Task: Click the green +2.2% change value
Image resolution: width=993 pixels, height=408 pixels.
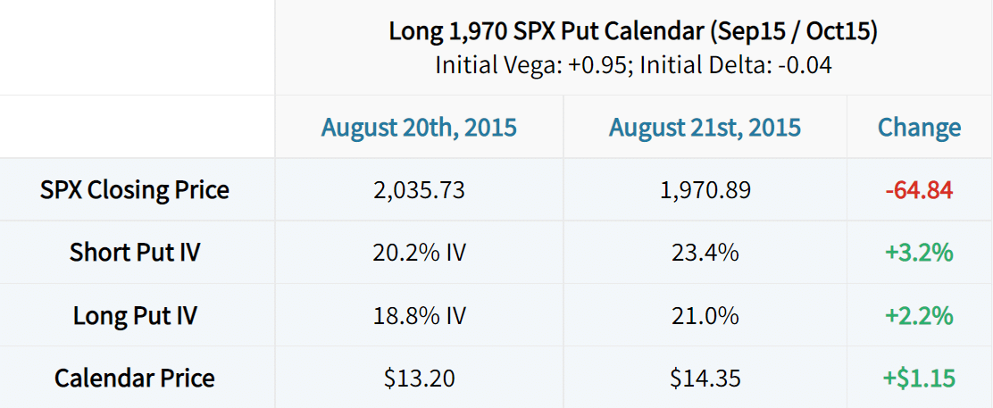Action: coord(920,315)
